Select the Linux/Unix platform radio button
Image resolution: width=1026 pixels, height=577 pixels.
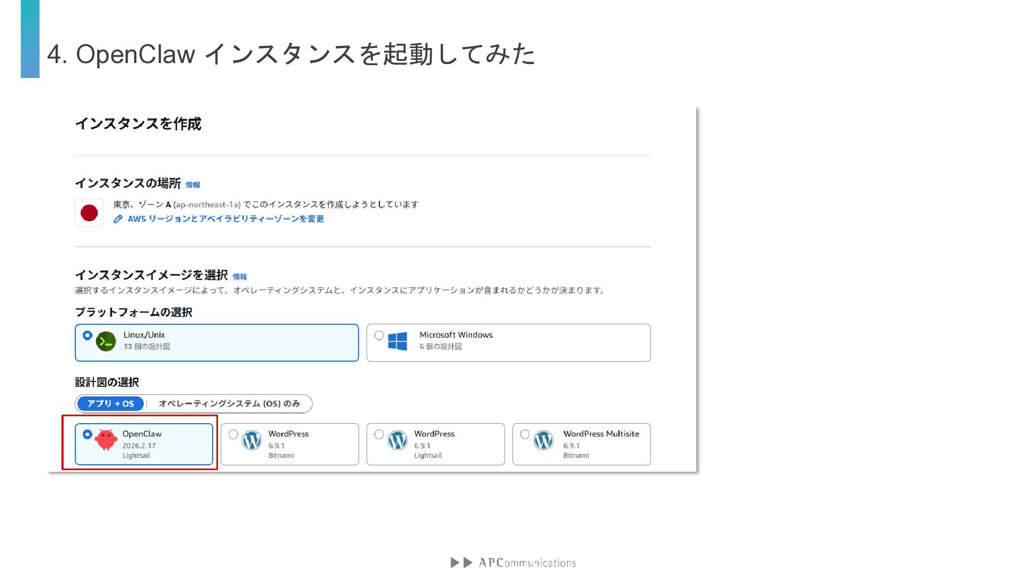coord(87,336)
